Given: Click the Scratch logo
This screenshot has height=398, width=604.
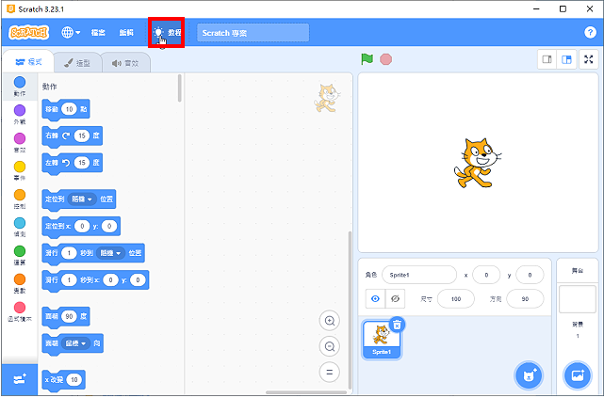Looking at the screenshot, I should point(29,33).
